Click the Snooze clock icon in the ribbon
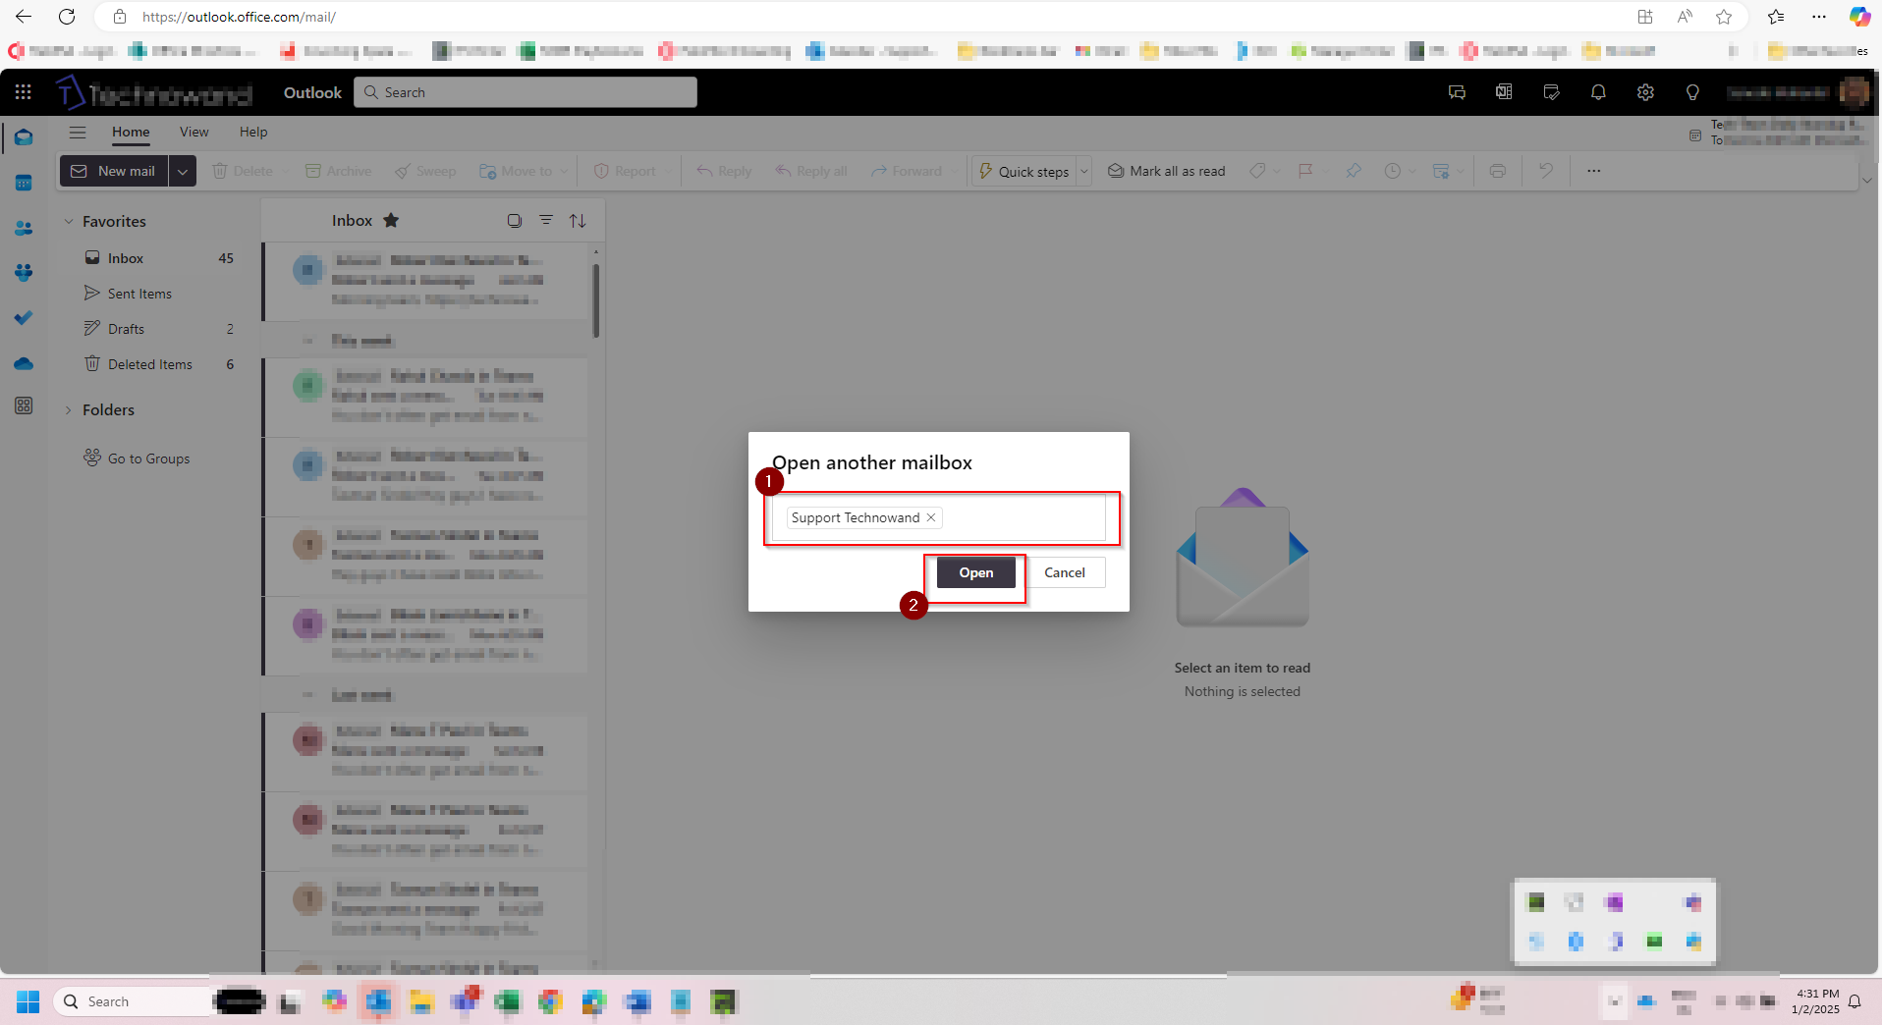The image size is (1882, 1025). (1393, 171)
